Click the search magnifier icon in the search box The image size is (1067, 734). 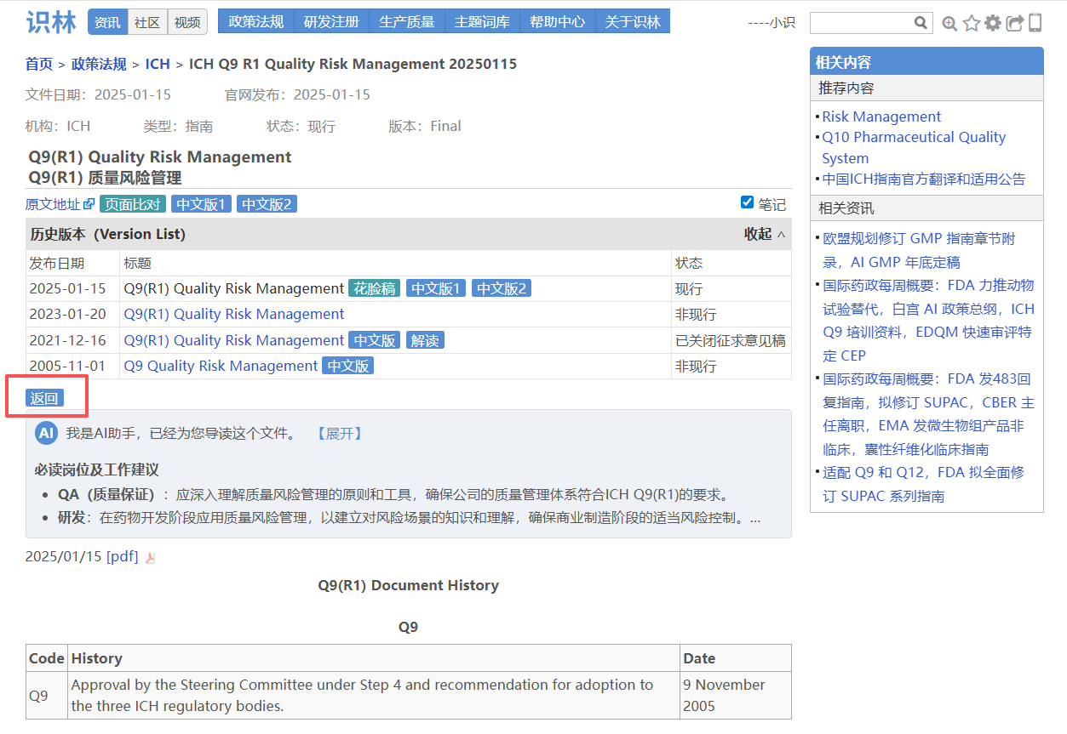coord(921,23)
